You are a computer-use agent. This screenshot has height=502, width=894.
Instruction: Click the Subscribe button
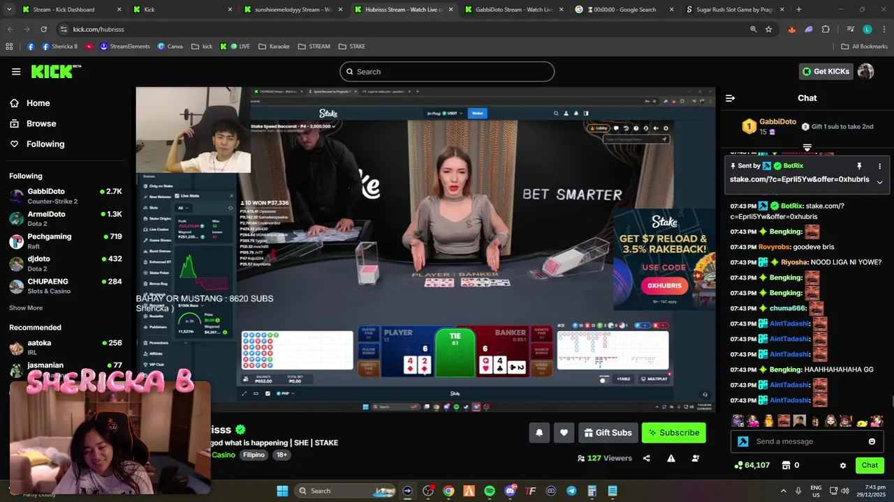click(674, 432)
